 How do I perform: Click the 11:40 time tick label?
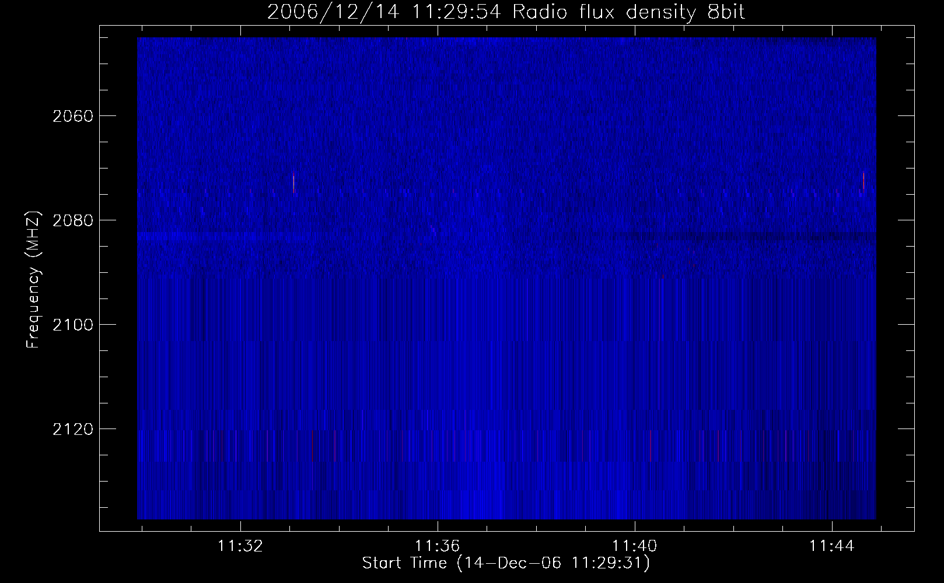[x=635, y=546]
